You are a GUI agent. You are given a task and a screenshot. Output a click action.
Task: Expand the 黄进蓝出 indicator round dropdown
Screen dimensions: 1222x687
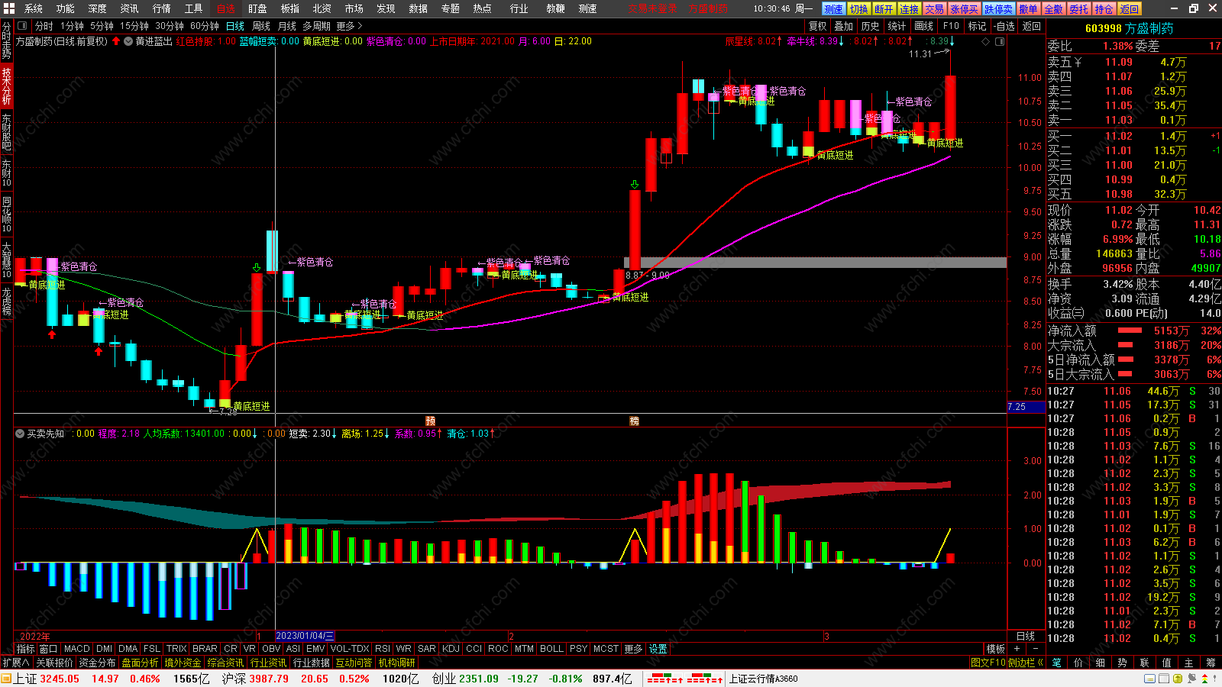(128, 41)
